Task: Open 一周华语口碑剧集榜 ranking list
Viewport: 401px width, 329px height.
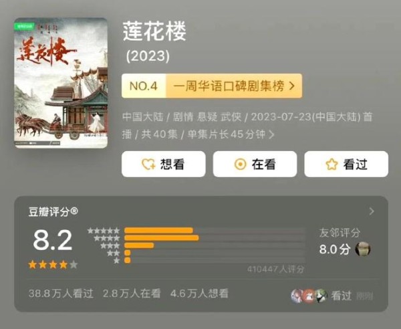Action: [x=234, y=86]
